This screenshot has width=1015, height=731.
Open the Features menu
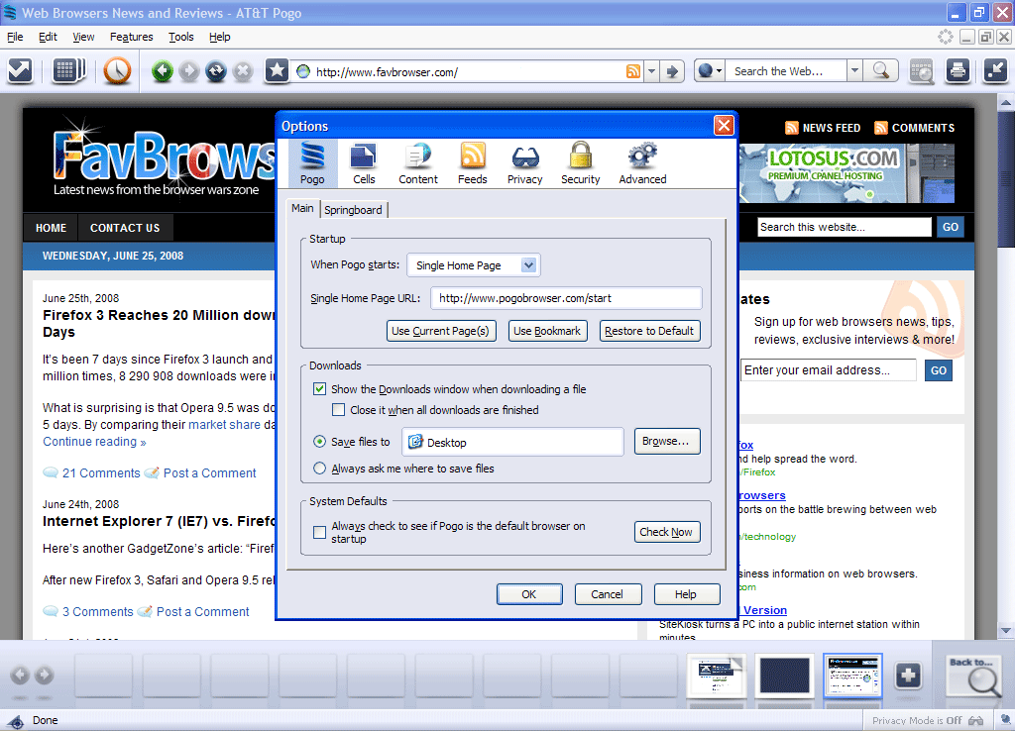[131, 37]
